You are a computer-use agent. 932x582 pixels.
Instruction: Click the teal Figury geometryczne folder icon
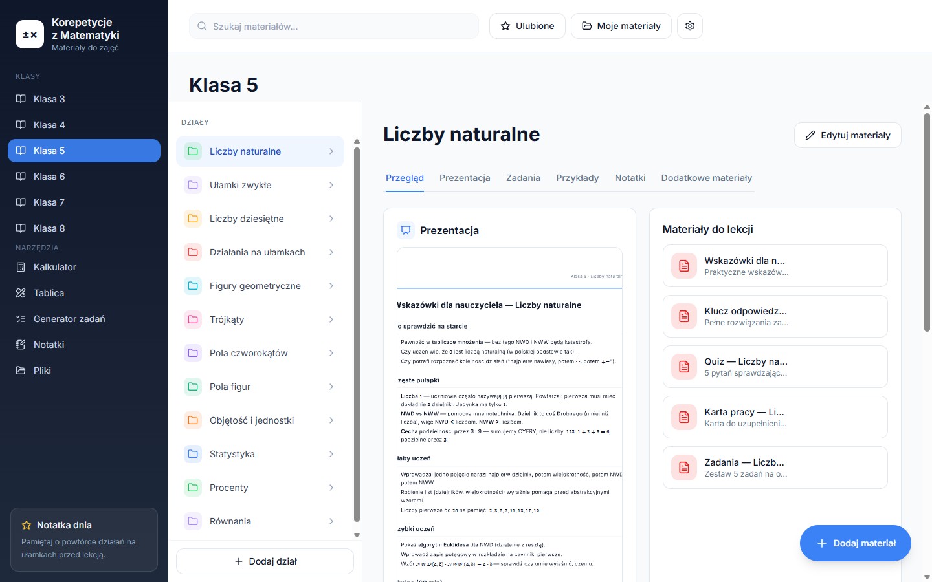(193, 286)
